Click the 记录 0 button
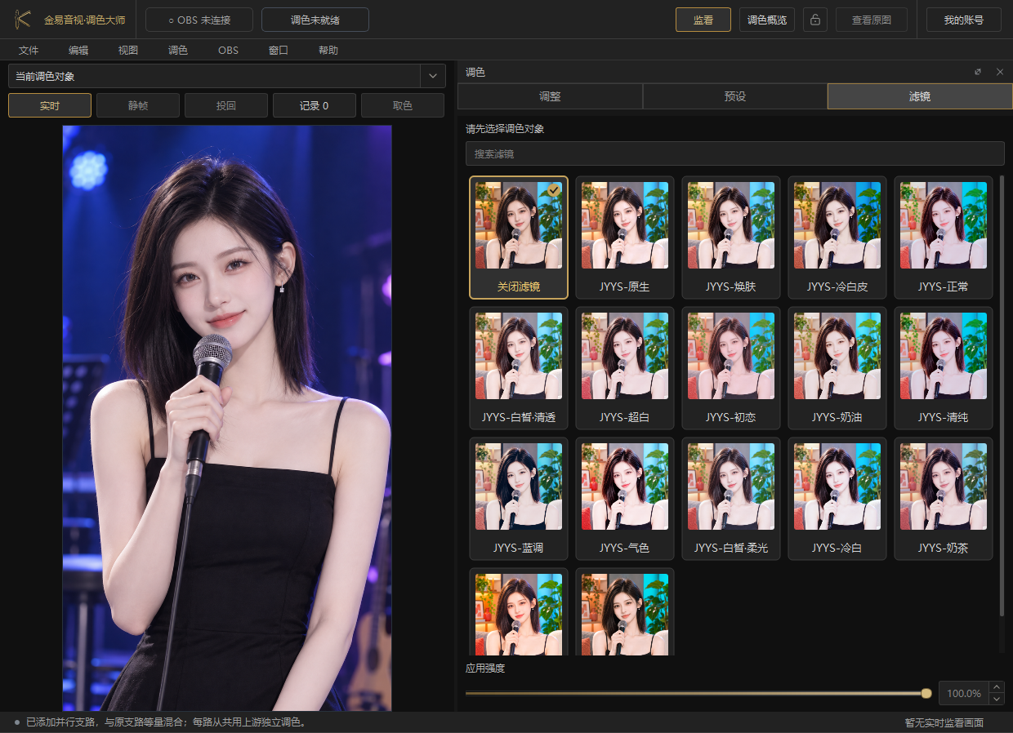This screenshot has height=733, width=1013. tap(315, 105)
